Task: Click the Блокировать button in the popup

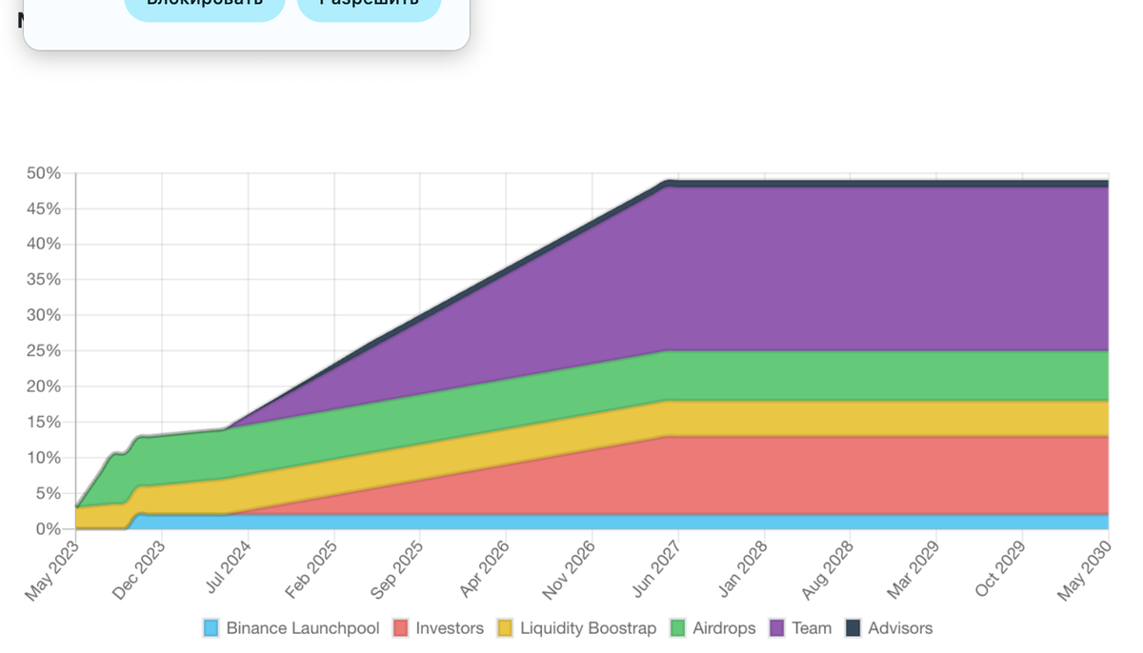Action: (205, 6)
